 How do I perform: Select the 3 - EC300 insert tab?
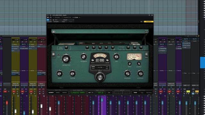tap(76, 17)
